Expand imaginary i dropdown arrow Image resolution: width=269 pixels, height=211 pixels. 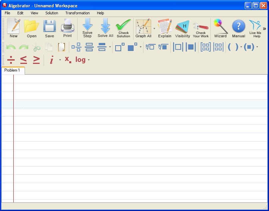coord(60,60)
